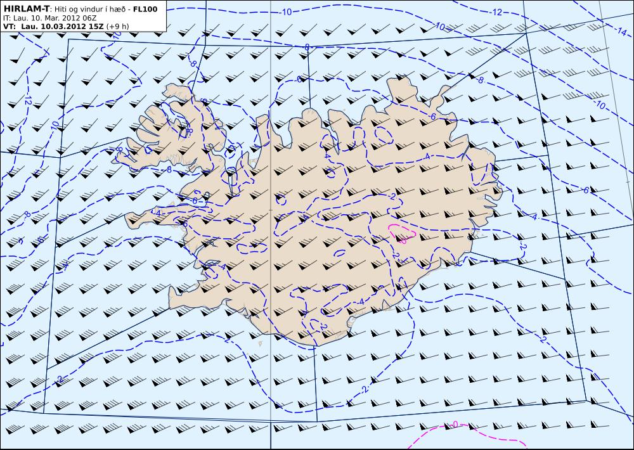
Task: Click the 'Hiti og vindur í hæð' caption
Action: (x=91, y=10)
